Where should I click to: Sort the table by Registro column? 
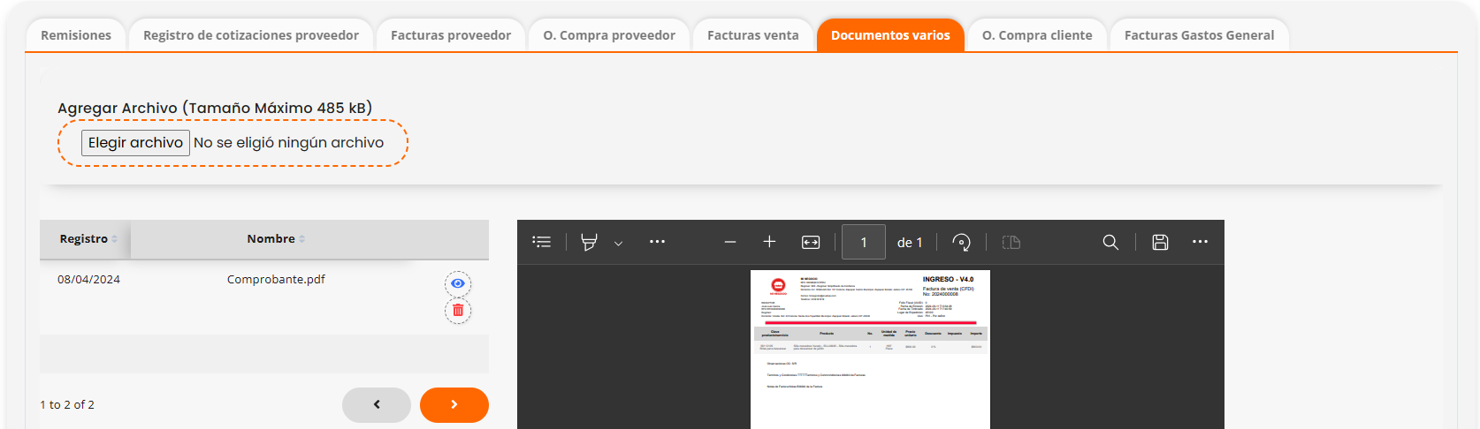(86, 239)
